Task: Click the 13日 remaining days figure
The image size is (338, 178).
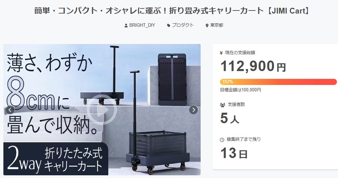Action: pyautogui.click(x=234, y=153)
